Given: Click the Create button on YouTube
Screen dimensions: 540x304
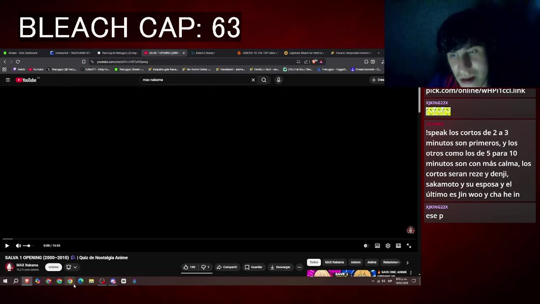Looking at the screenshot, I should tap(377, 80).
